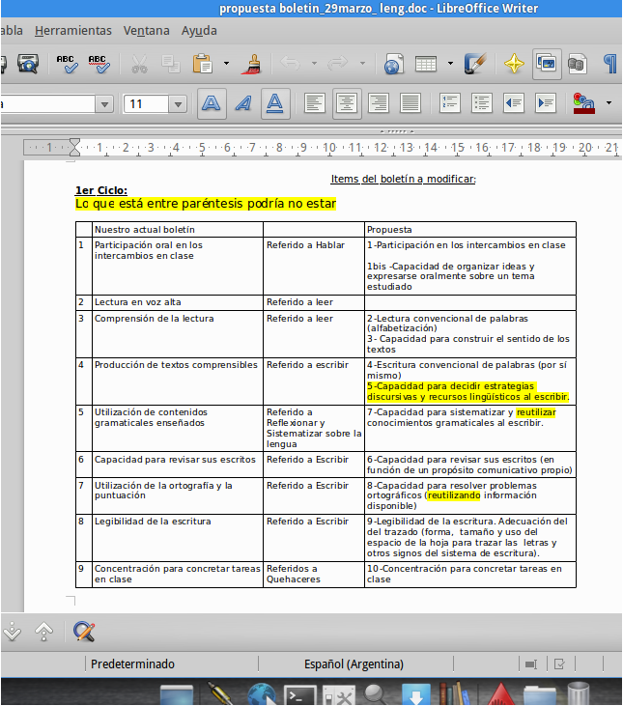The width and height of the screenshot is (623, 706).
Task: Click the cell "Legibilidad de la escritura"
Action: 153,522
